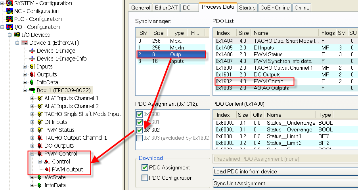
Task: Expand the WcState node
Action: pos(32,177)
